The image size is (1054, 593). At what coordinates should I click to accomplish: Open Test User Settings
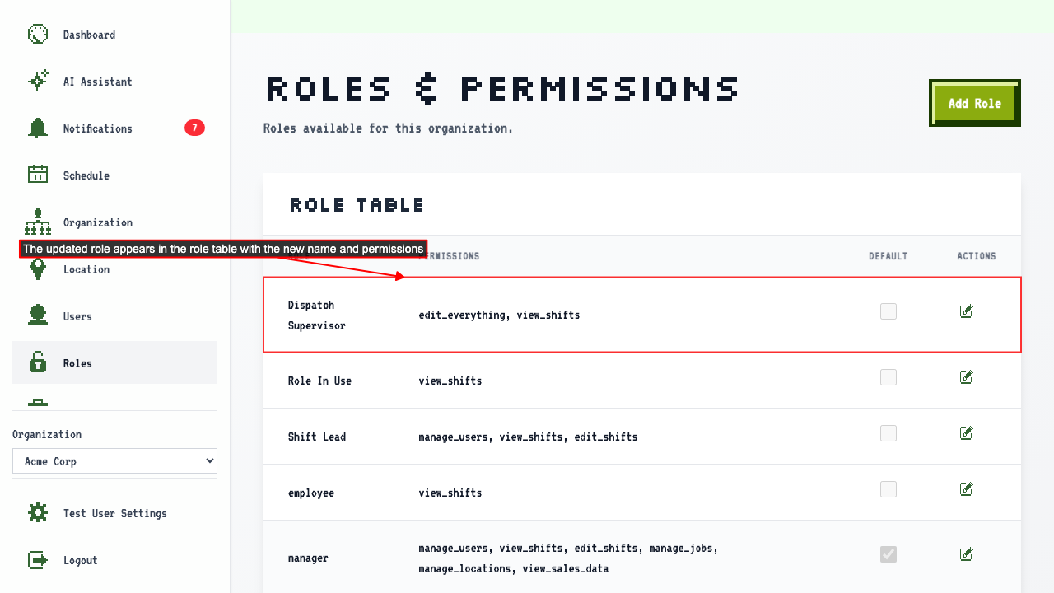tap(114, 513)
